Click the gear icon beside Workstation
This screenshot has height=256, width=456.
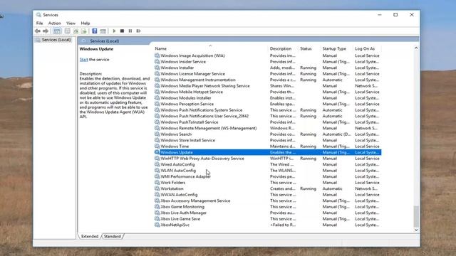point(157,188)
